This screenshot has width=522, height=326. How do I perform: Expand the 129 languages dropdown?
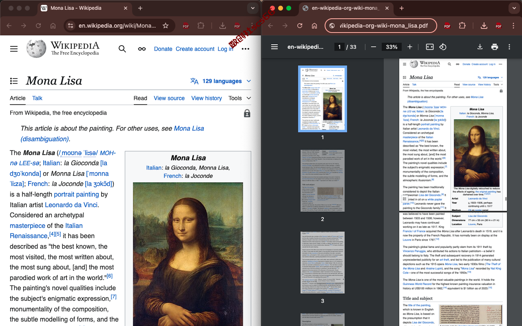[221, 81]
